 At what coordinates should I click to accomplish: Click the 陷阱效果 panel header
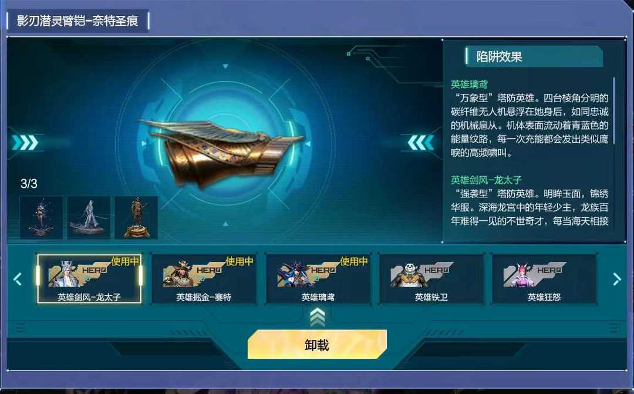pyautogui.click(x=534, y=56)
